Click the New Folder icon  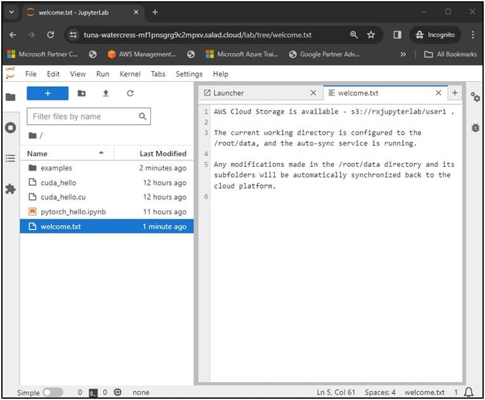point(82,93)
